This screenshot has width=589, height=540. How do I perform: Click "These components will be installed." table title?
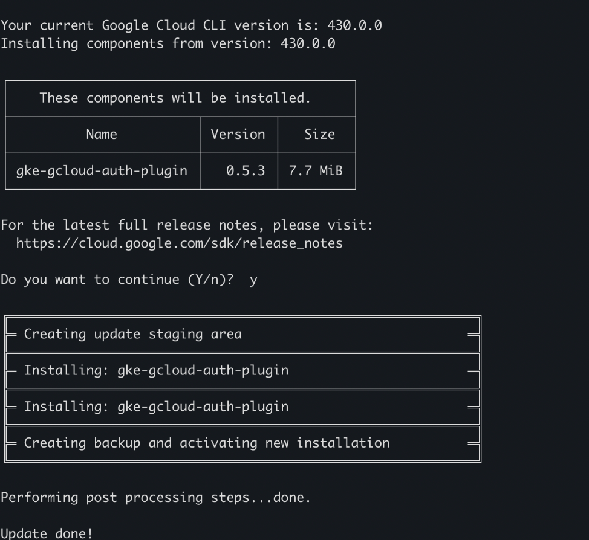(x=175, y=98)
